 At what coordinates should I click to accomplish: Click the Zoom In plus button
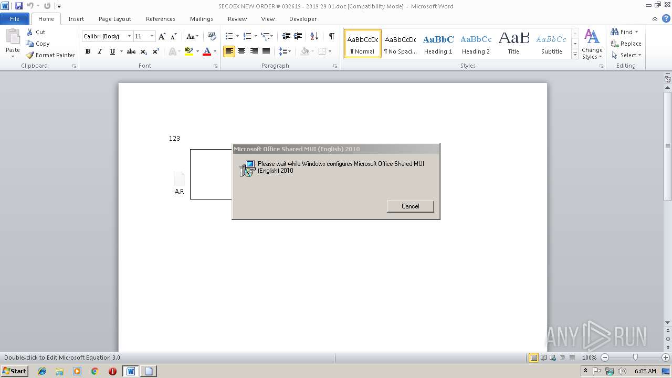coord(666,358)
